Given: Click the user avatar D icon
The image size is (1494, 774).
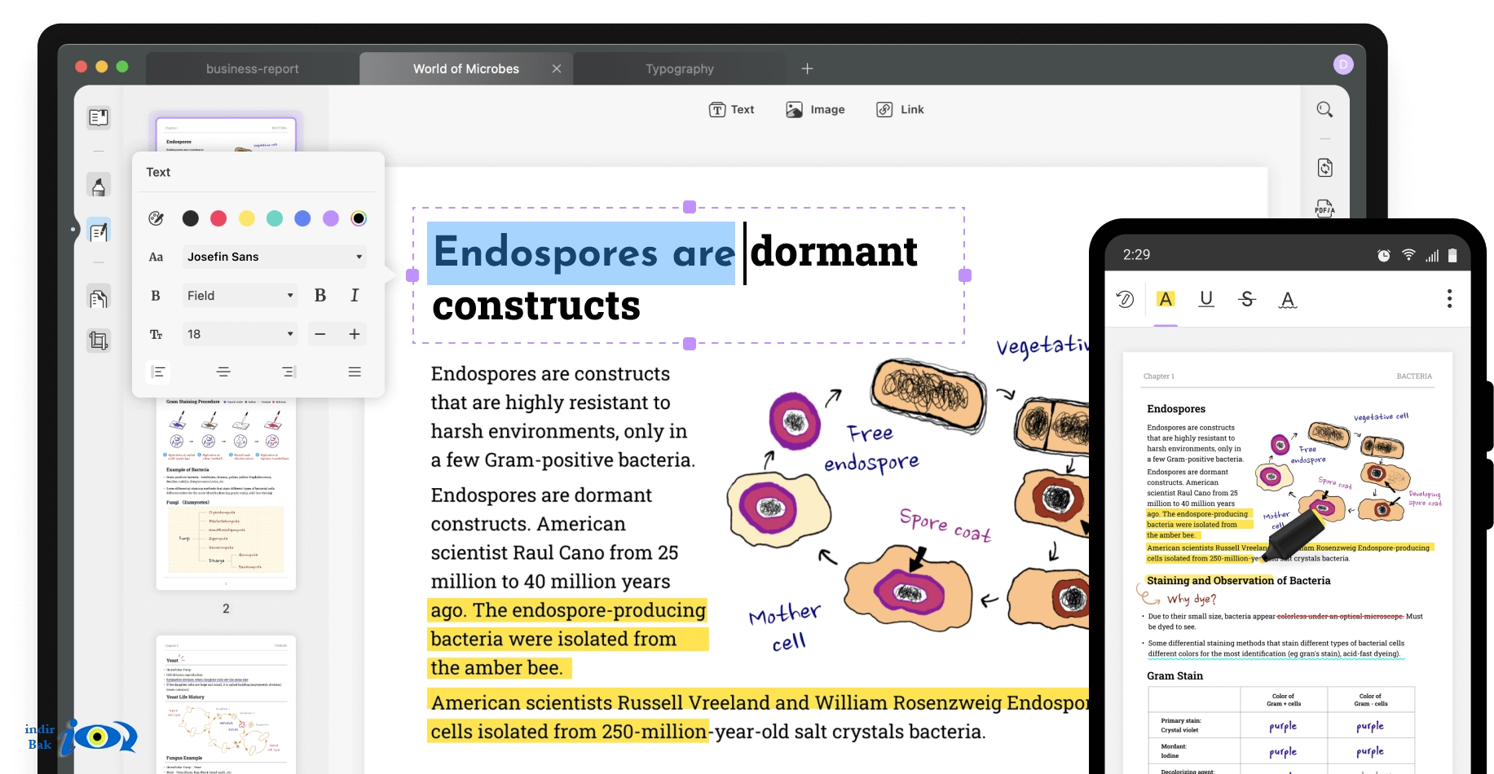Looking at the screenshot, I should (x=1343, y=64).
